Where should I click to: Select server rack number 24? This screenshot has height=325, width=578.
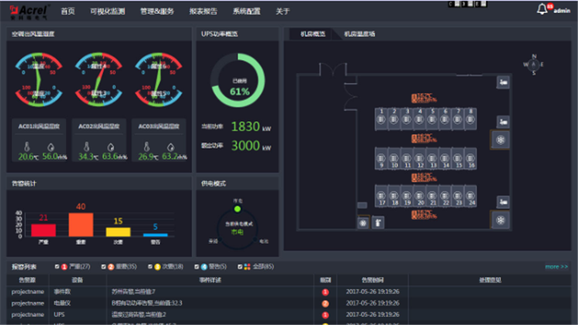click(471, 197)
